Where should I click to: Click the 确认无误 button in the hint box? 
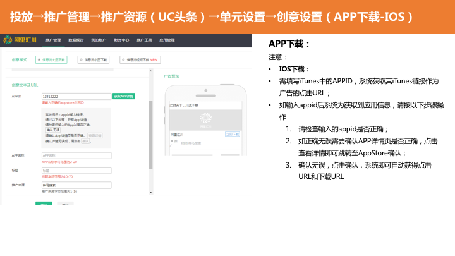coord(53,130)
